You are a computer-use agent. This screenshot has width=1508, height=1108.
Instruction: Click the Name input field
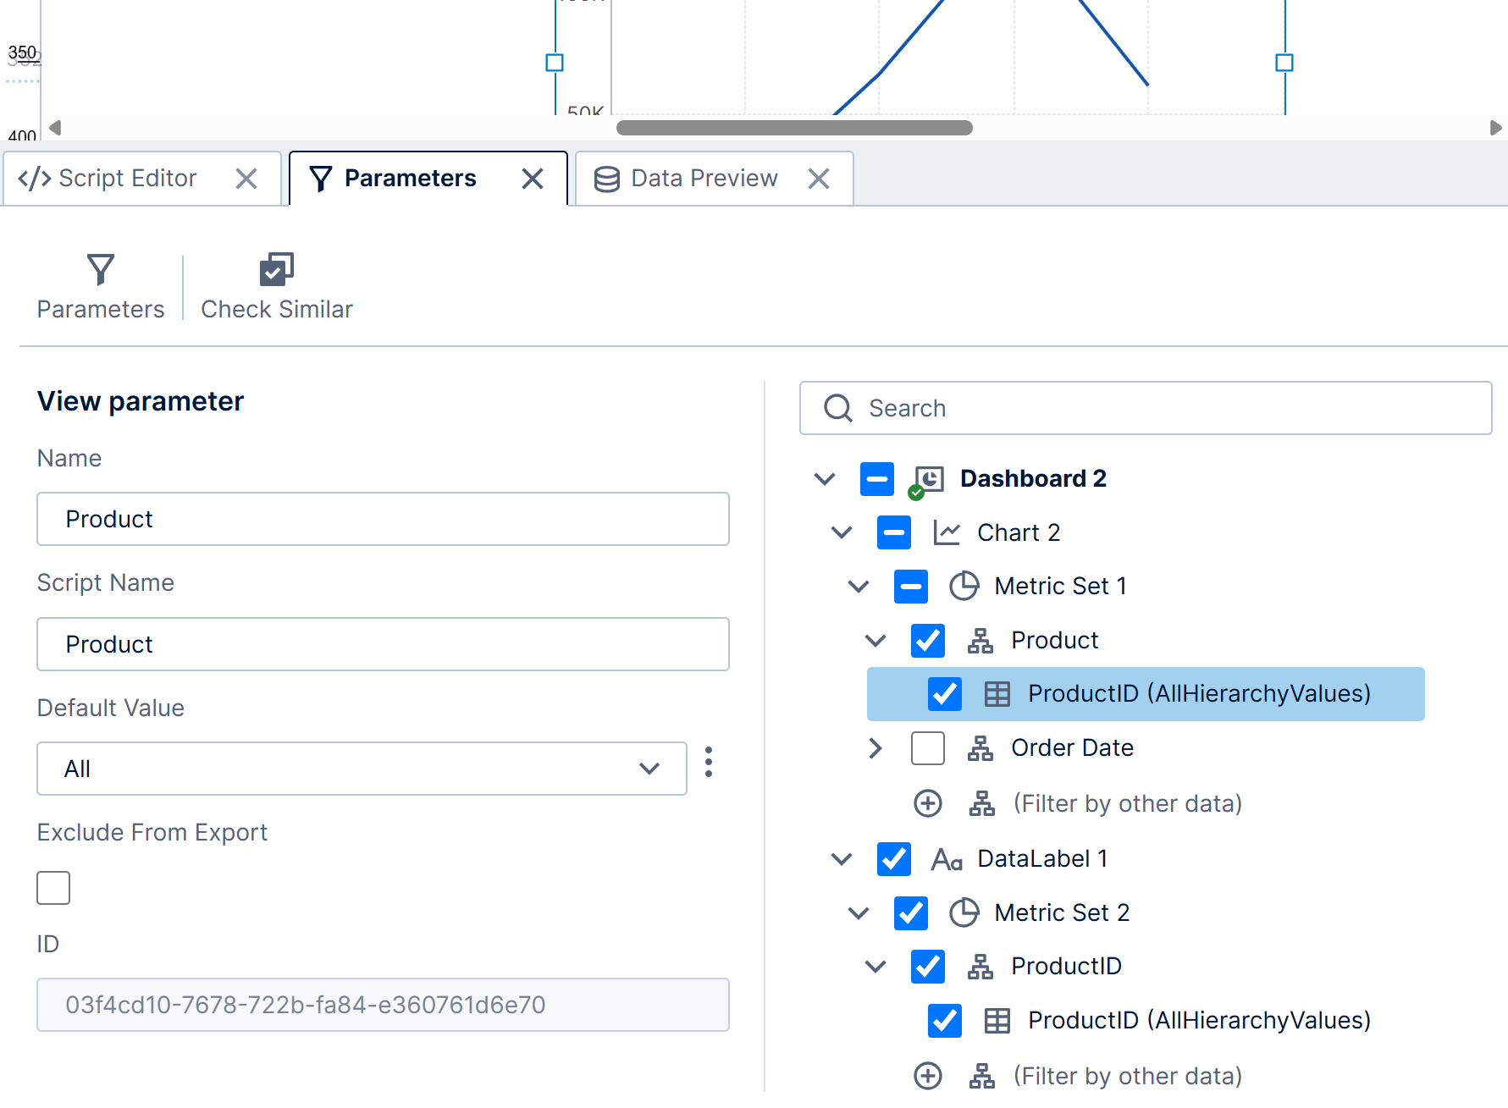383,519
